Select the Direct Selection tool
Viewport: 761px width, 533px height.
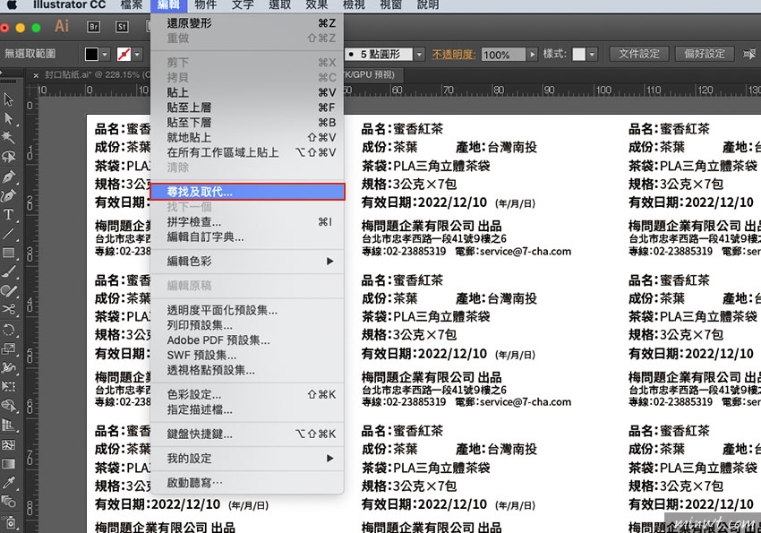[8, 118]
